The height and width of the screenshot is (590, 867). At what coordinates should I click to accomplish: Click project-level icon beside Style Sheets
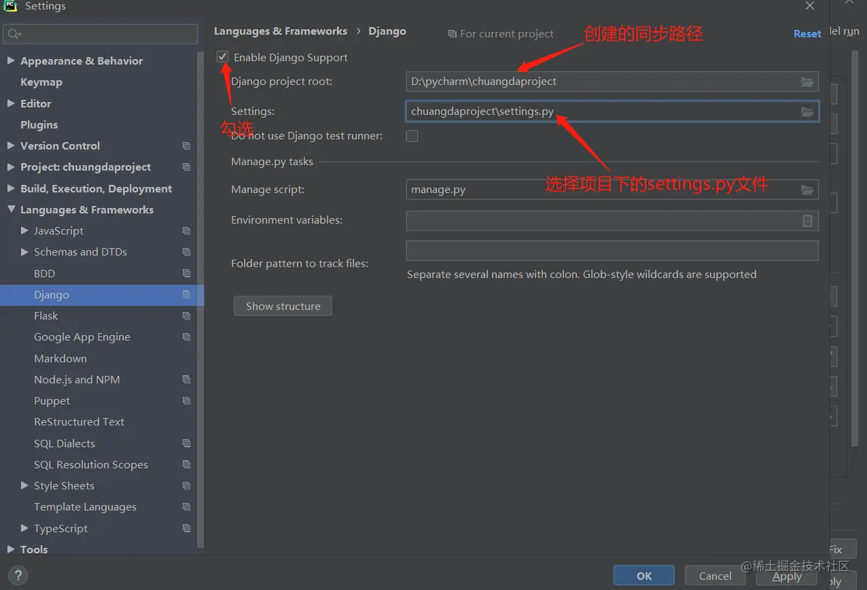[187, 486]
